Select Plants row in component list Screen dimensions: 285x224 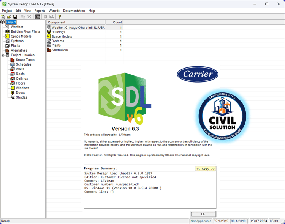[85, 45]
